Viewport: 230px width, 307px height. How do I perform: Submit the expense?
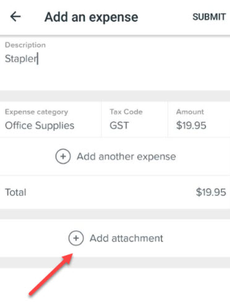209,17
